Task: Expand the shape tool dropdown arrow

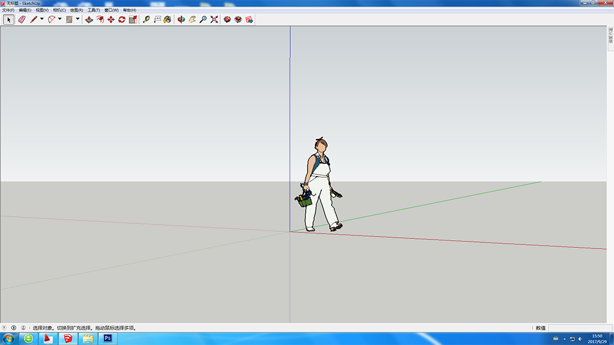Action: pos(77,19)
